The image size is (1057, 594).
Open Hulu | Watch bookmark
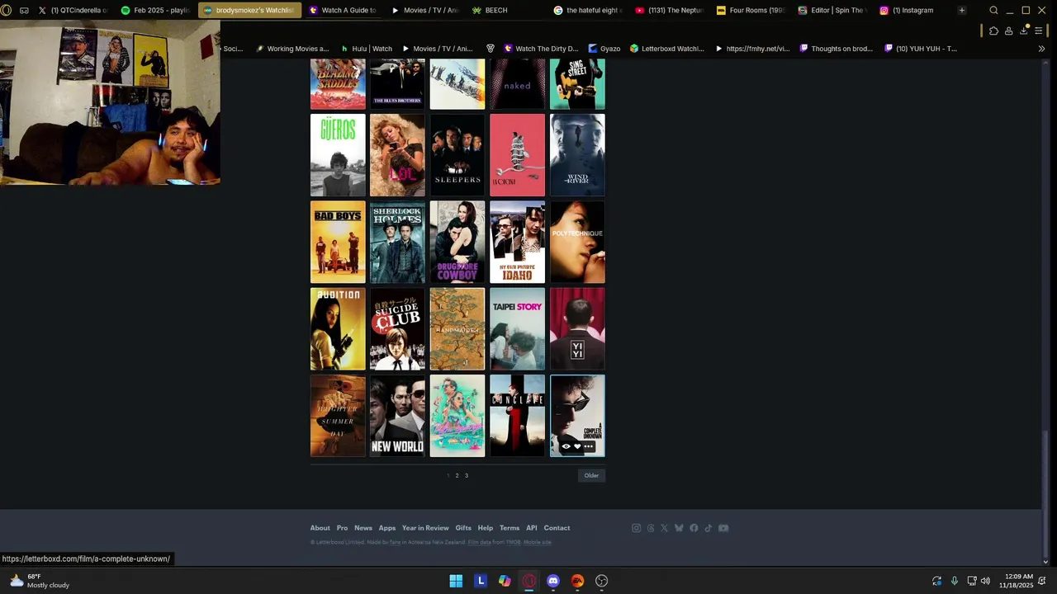[x=367, y=49]
